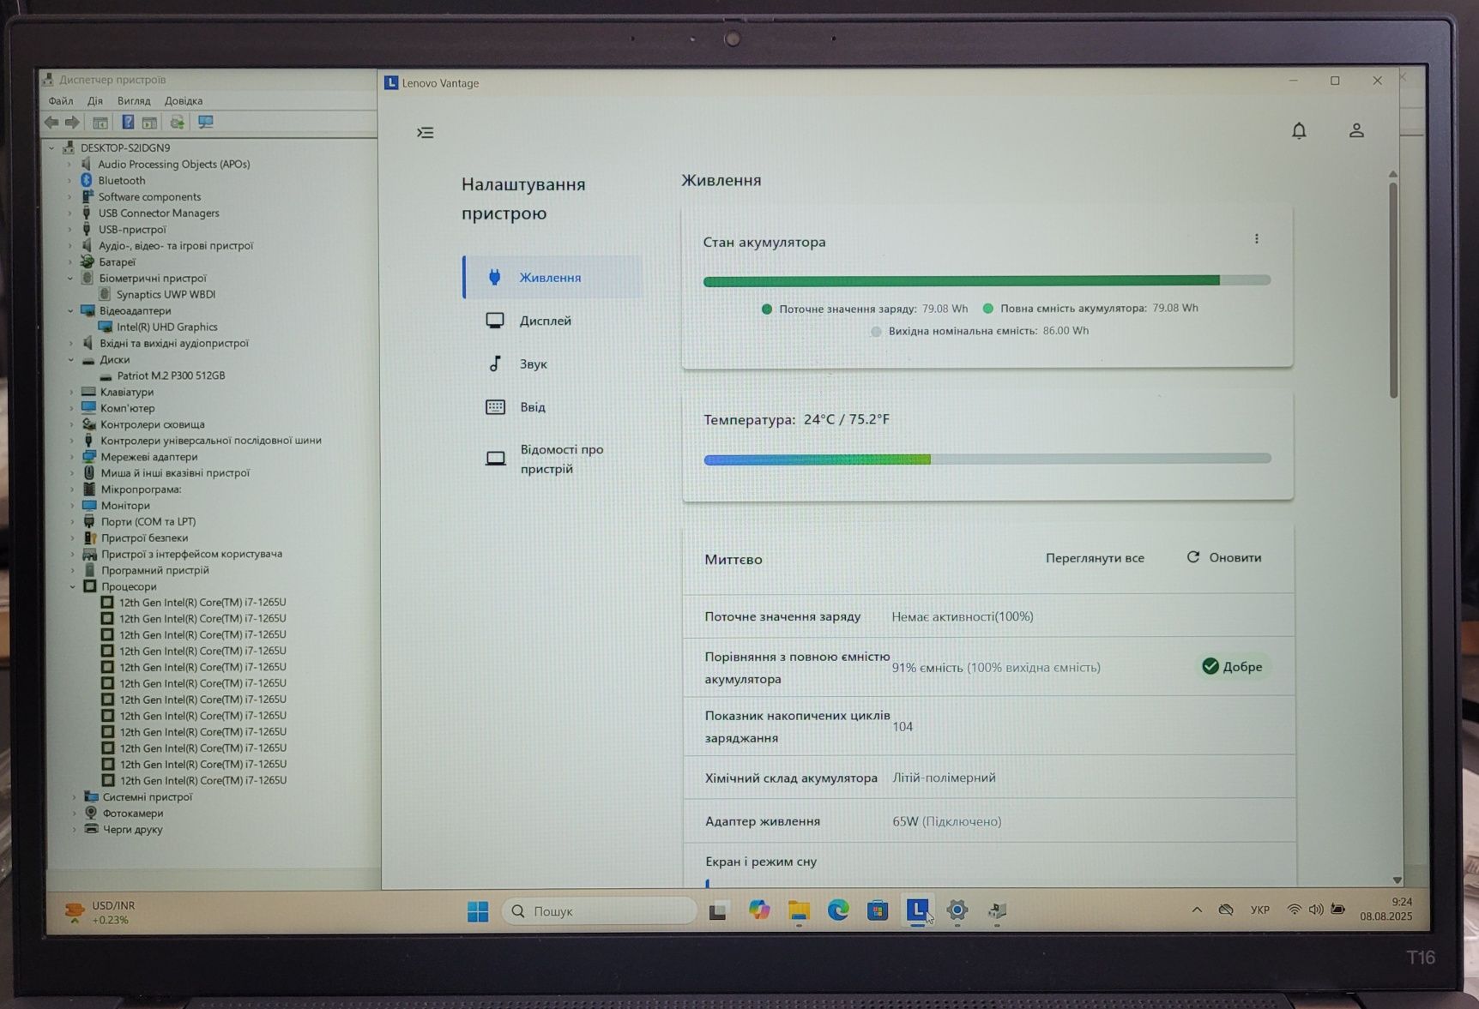This screenshot has height=1009, width=1479.
Task: Select Intel(R) UHD Graphics device
Action: tap(166, 327)
